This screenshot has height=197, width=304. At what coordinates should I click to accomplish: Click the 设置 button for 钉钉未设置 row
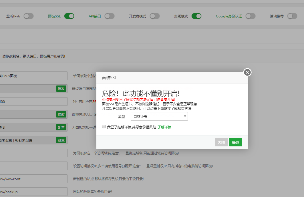point(61,140)
